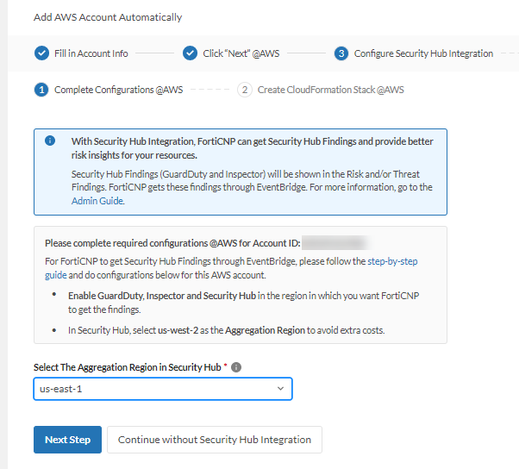The image size is (519, 469).
Task: Click the info icon in the blue banner
Action: pos(51,141)
